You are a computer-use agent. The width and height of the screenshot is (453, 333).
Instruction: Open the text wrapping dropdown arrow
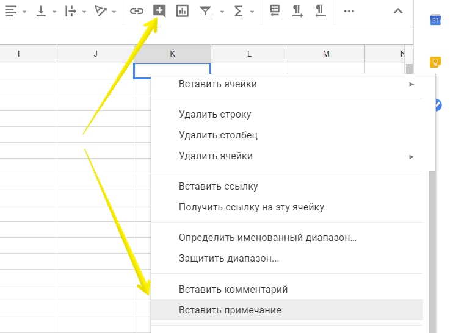(x=84, y=12)
